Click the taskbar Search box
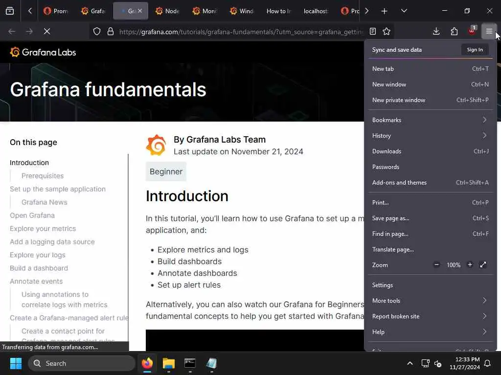 [x=82, y=363]
